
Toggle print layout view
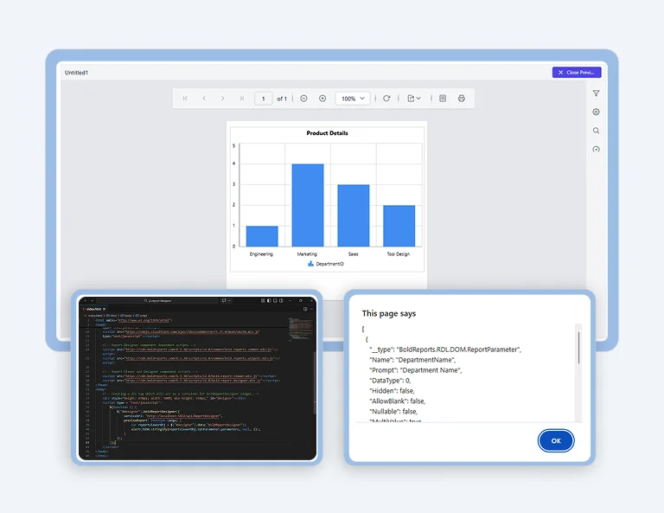coord(443,99)
